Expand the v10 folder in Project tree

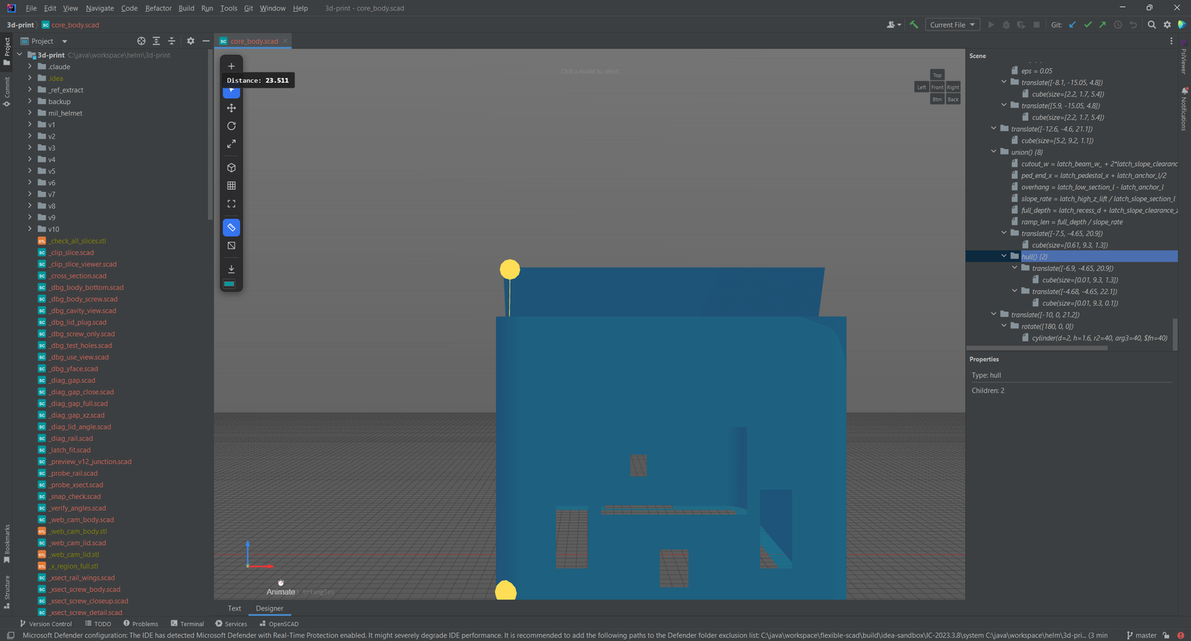[30, 229]
